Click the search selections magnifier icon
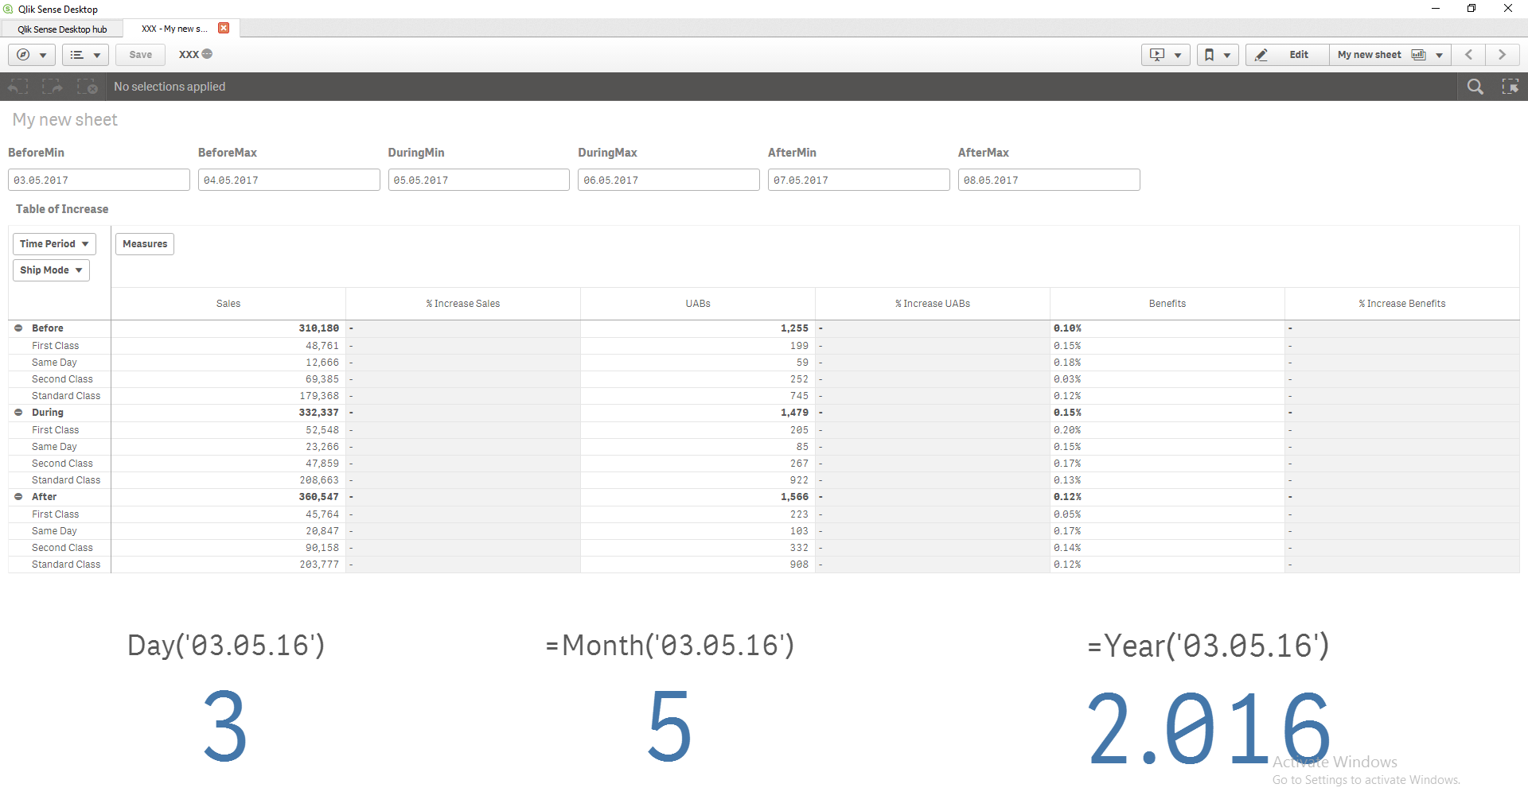Image resolution: width=1528 pixels, height=811 pixels. (1475, 87)
